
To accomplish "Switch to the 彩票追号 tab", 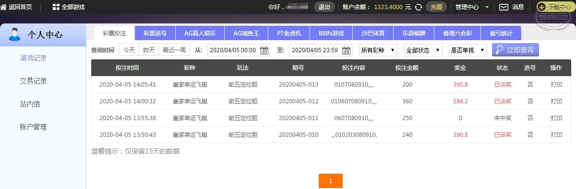I will pos(155,33).
